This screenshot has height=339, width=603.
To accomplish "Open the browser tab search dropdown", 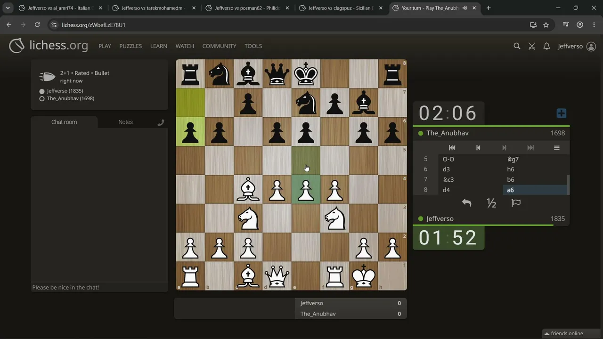I will [x=8, y=8].
